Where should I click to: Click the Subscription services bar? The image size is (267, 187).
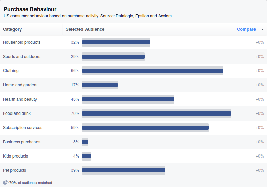point(145,128)
